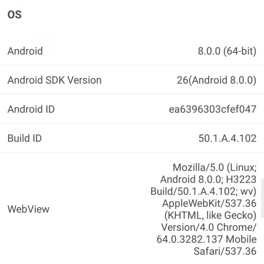Tap the ea6396303cfef047 Android ID value

[x=213, y=109]
